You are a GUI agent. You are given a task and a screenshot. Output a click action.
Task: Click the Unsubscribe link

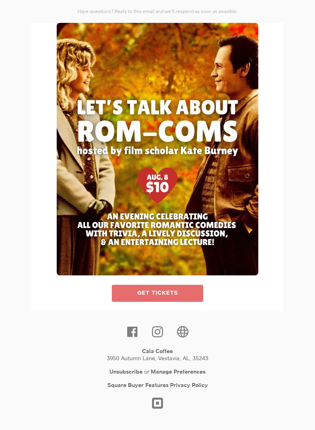coord(126,372)
